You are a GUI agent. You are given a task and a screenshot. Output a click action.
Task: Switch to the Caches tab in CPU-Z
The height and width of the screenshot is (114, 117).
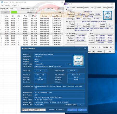(73, 8)
